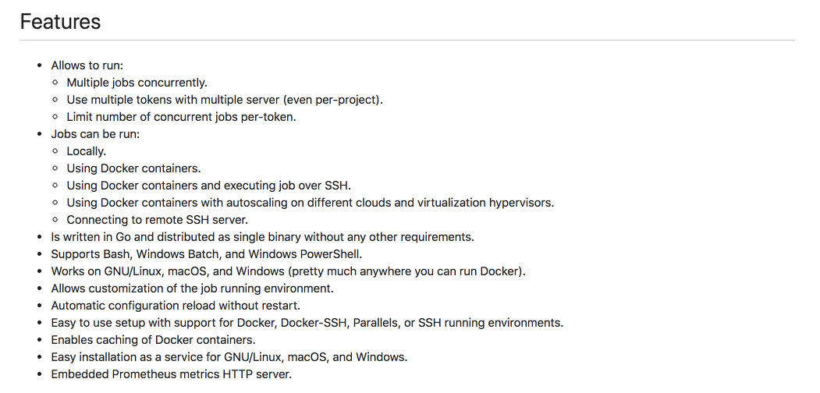Click 'Connecting to remote SSH server.'
820x393 pixels.
(158, 220)
